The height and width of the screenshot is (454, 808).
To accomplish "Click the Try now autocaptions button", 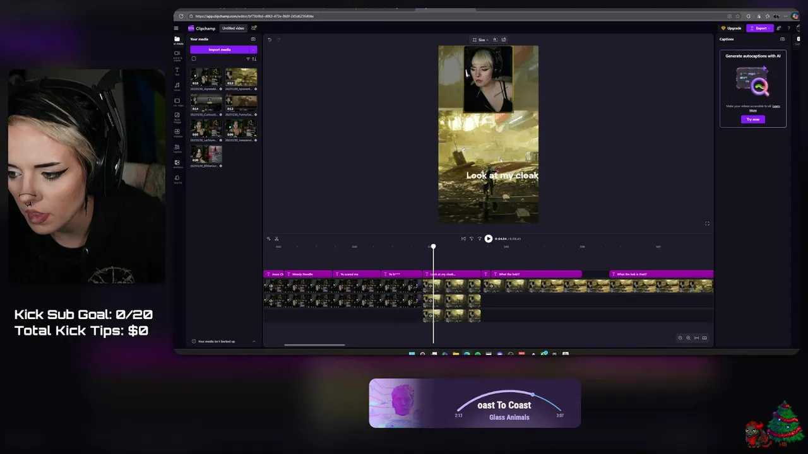I will point(753,119).
